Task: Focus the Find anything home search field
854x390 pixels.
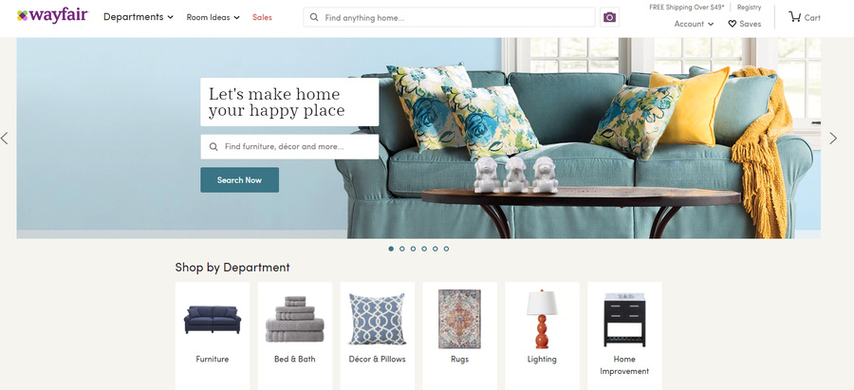Action: [x=450, y=17]
